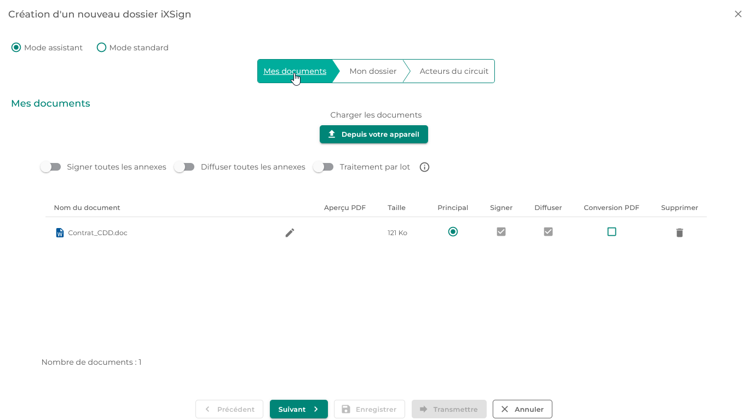Select Mode assistant radio button
The image size is (750, 420).
pos(16,48)
